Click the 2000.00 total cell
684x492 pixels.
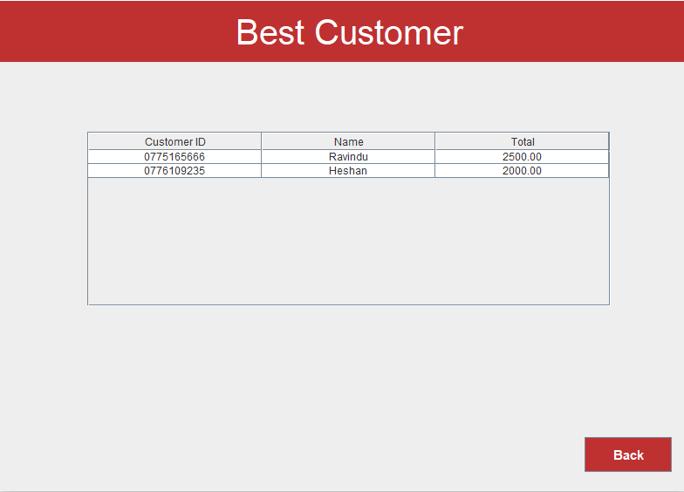(x=522, y=171)
